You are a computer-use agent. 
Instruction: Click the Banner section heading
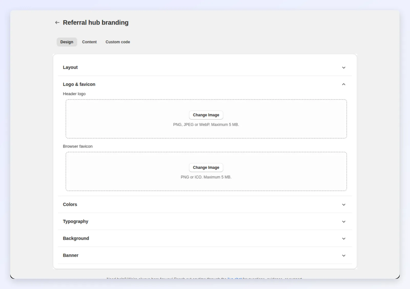click(x=70, y=255)
